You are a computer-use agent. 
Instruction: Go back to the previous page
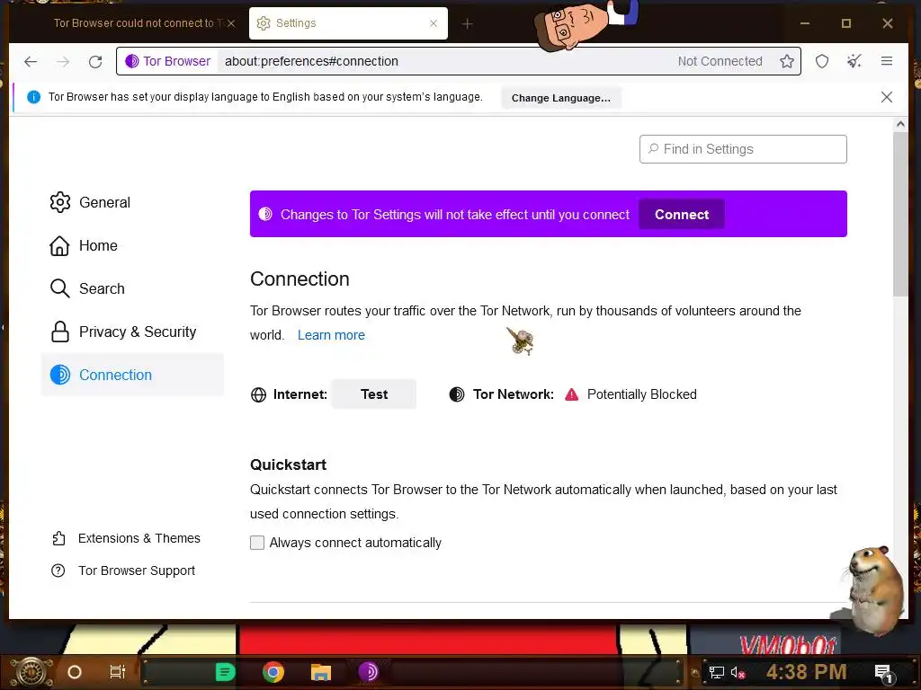point(31,61)
